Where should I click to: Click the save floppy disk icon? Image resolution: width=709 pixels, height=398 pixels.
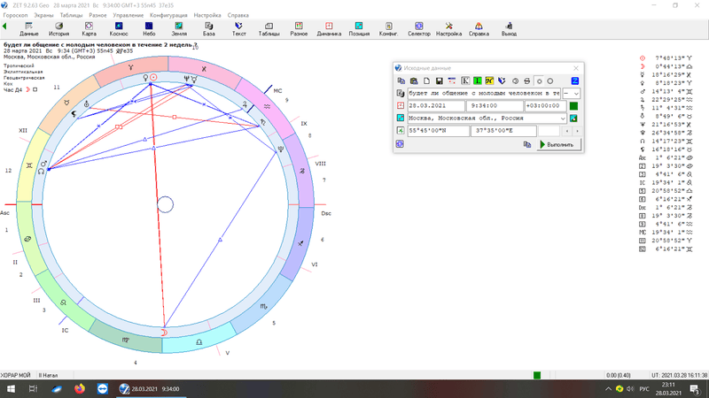pyautogui.click(x=440, y=80)
